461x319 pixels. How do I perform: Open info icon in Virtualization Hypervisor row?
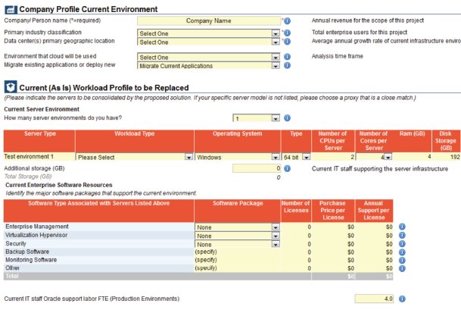pos(402,235)
